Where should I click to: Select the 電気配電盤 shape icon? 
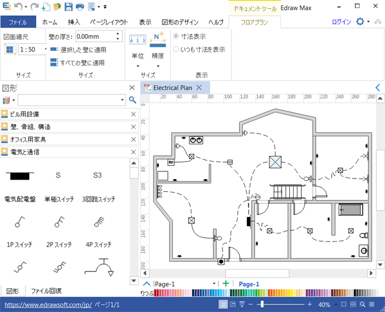coord(20,176)
